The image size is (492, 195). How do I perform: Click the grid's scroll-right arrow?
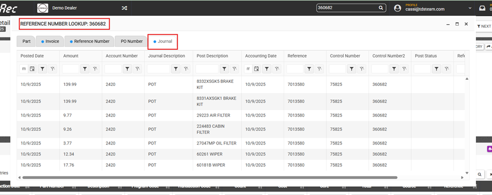point(462,177)
